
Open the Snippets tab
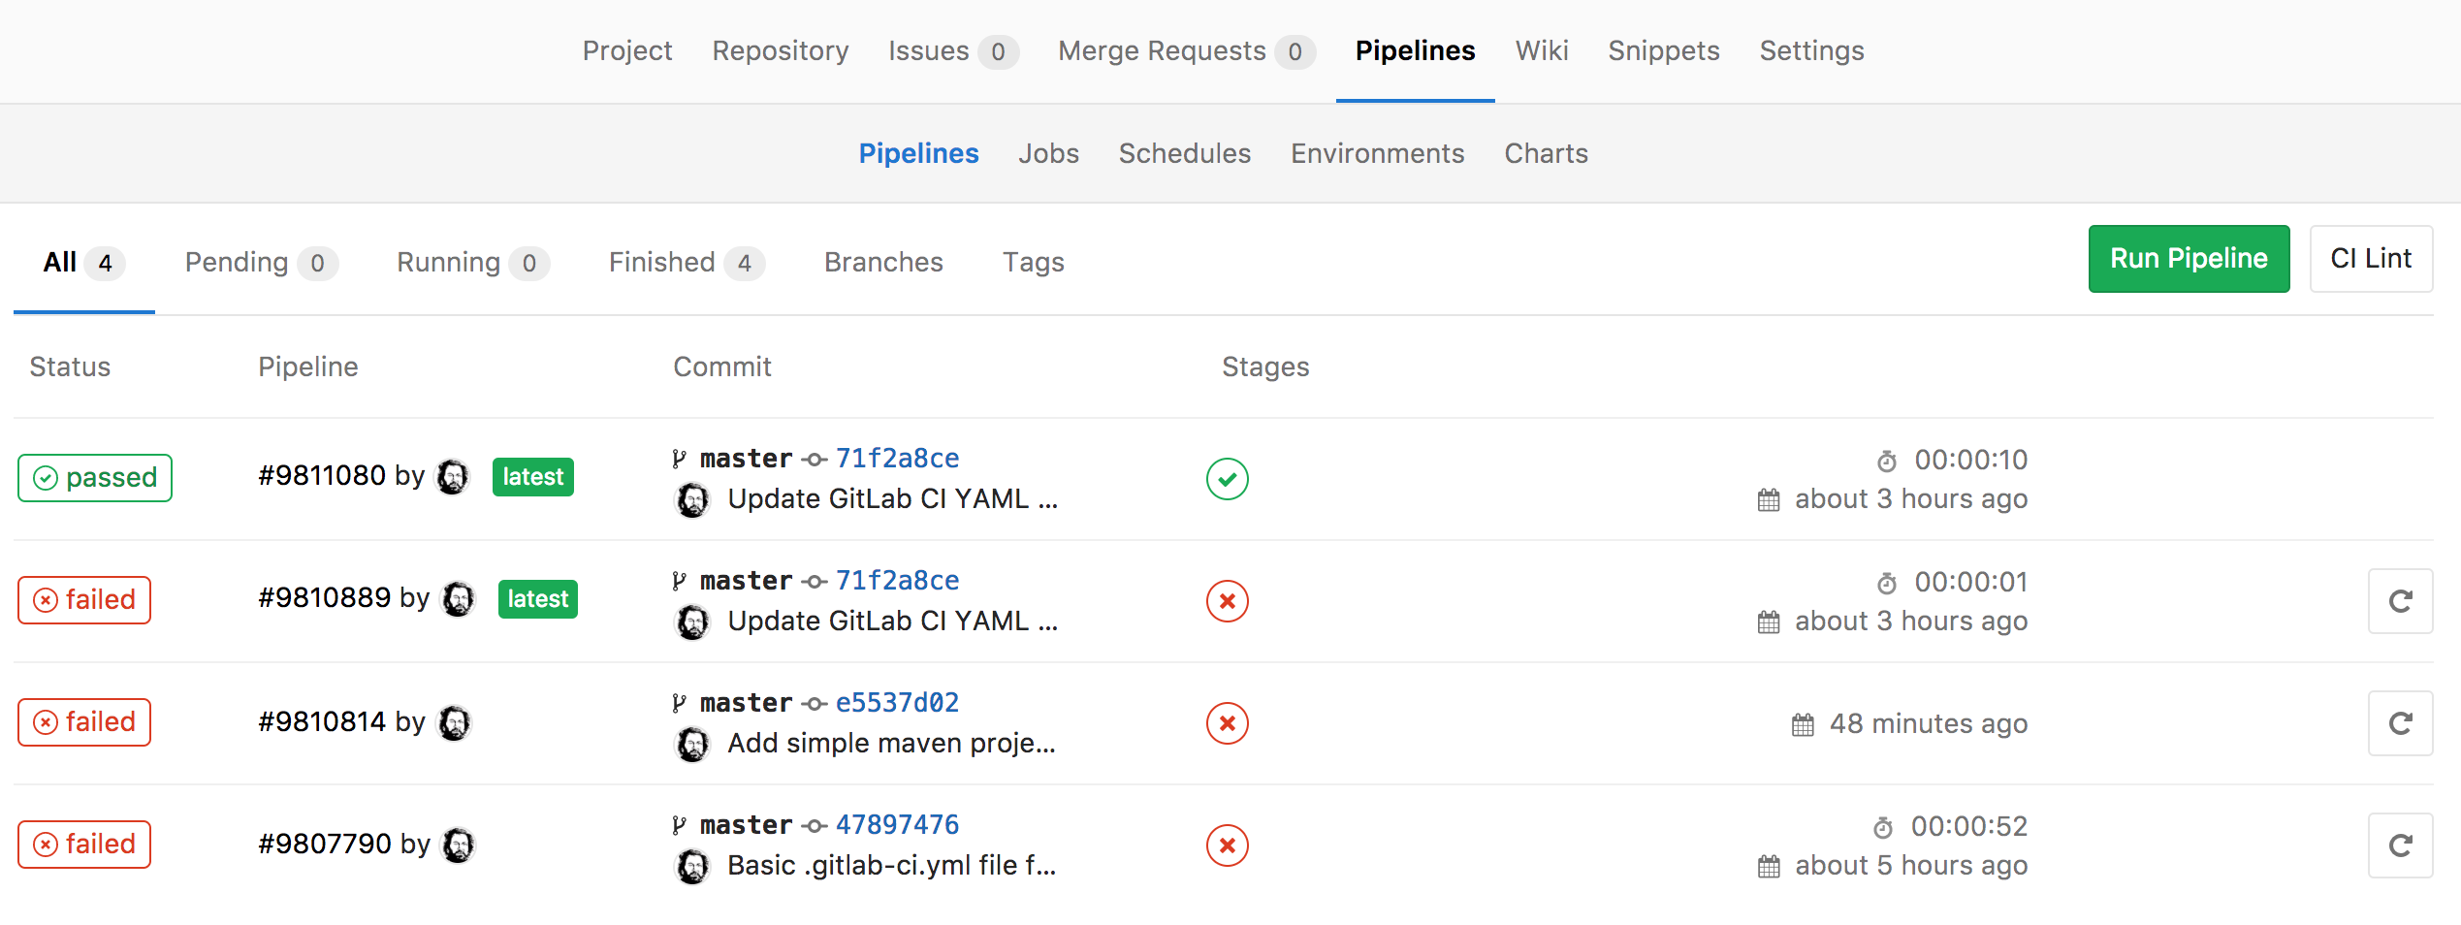pyautogui.click(x=1664, y=50)
